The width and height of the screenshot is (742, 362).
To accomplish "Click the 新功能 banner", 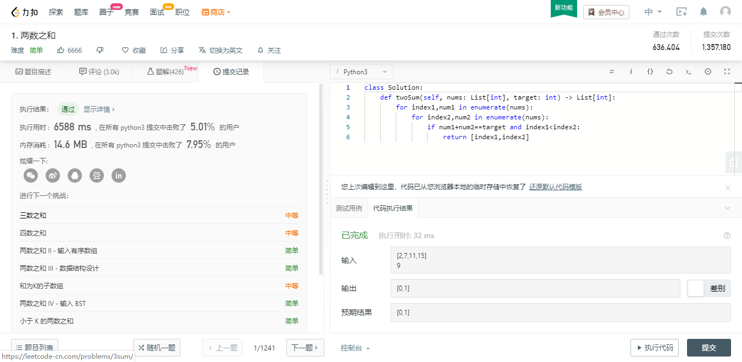I will [x=564, y=8].
